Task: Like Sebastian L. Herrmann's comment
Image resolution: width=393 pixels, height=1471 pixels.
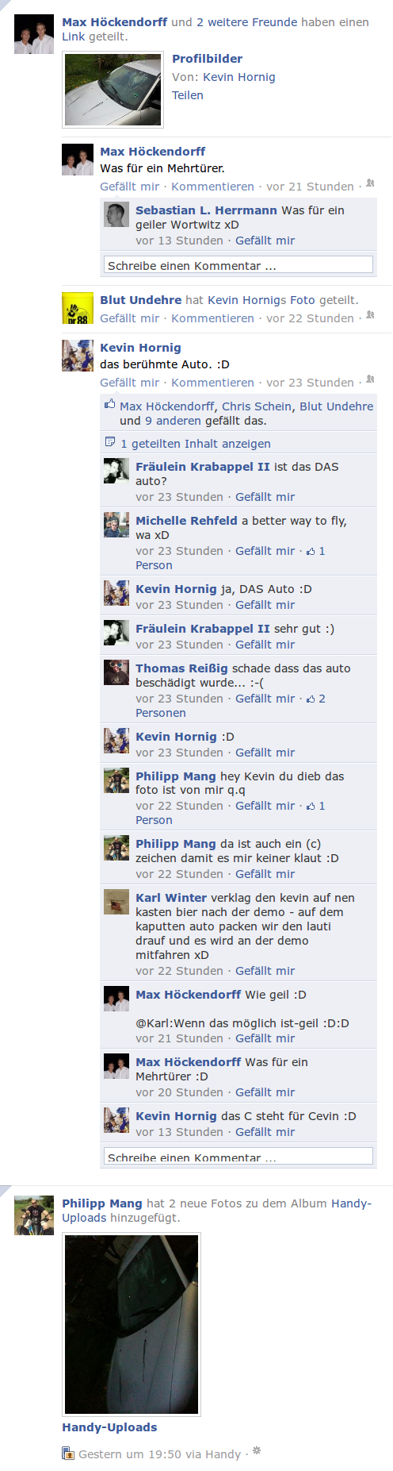Action: [x=265, y=241]
